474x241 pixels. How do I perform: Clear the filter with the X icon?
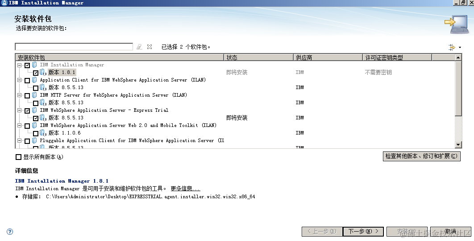(150, 47)
